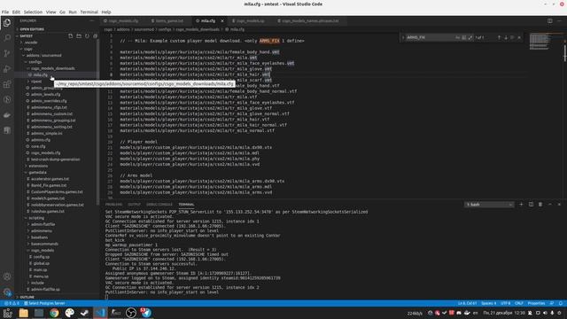
Task: Open the Help menu
Action: (106, 12)
